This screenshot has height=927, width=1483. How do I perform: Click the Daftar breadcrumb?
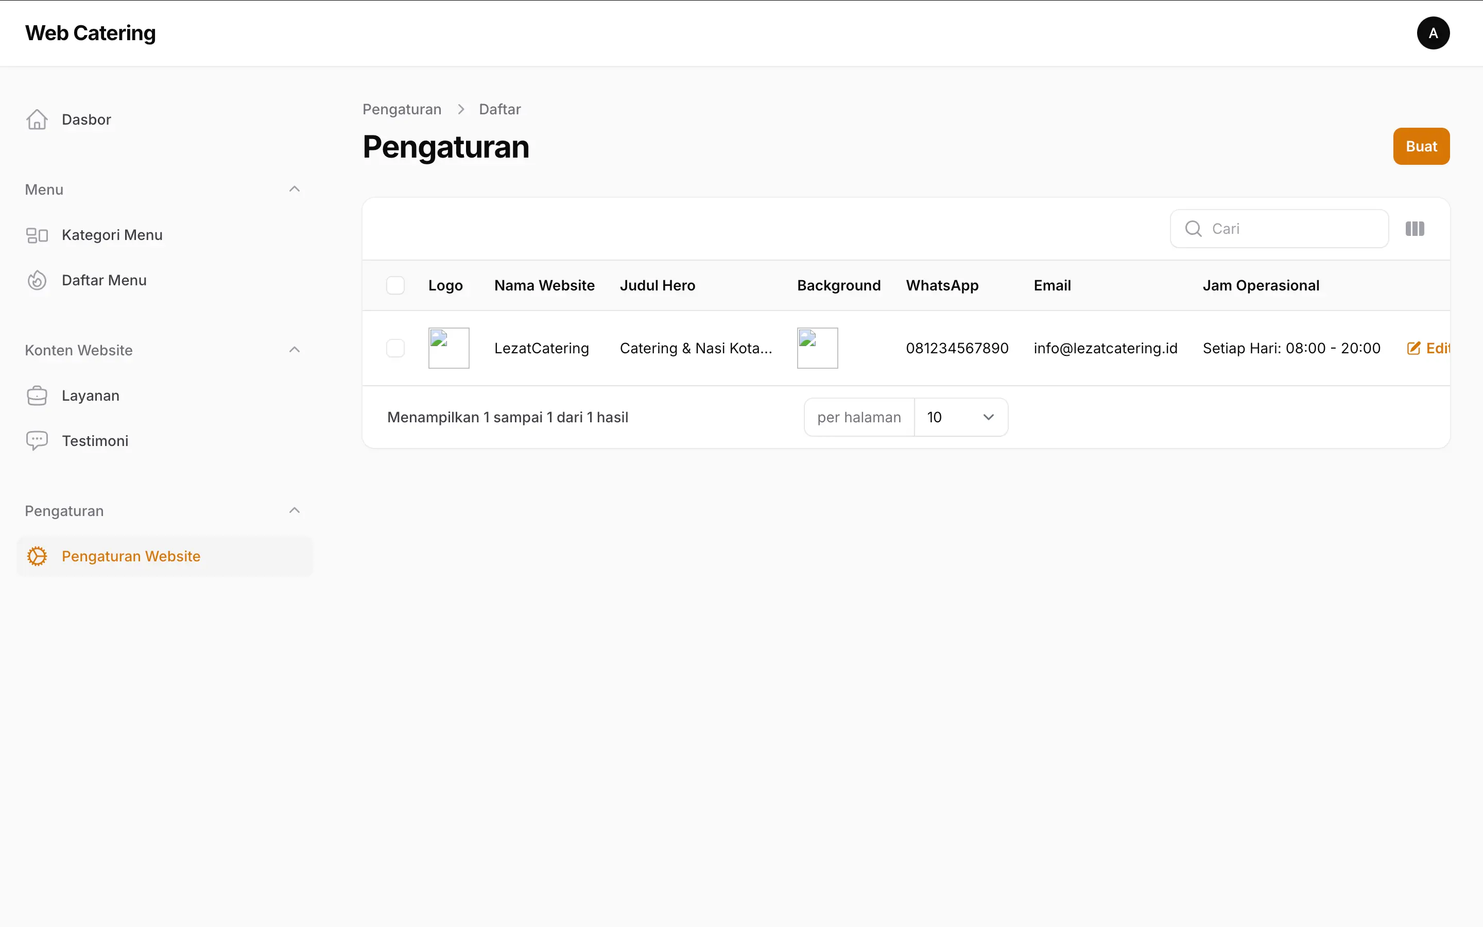click(499, 109)
